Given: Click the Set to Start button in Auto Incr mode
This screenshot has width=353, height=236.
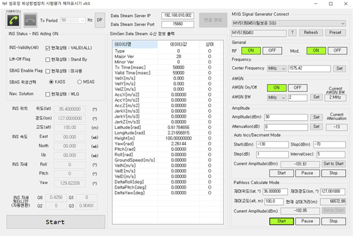Looking at the screenshot, I should (333, 164).
